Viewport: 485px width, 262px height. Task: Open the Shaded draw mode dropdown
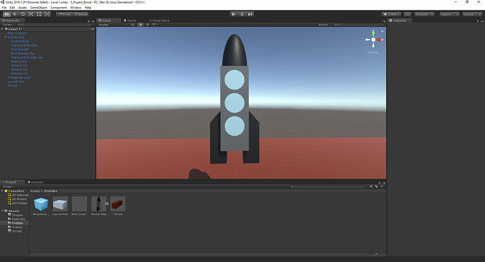(112, 25)
